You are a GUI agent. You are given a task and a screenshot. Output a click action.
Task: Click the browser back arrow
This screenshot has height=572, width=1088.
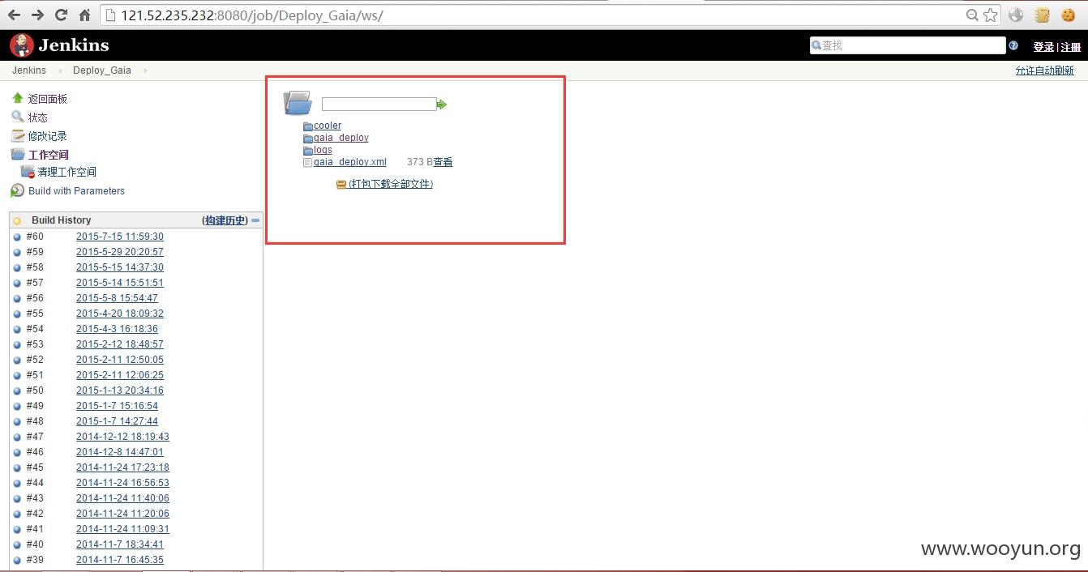(14, 15)
